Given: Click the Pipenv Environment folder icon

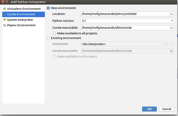Looking at the screenshot, I should pos(5,25).
